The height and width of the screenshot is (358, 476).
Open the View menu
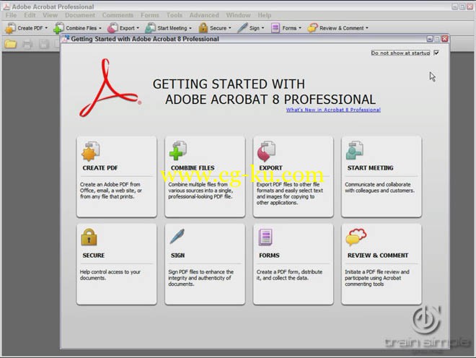tap(50, 15)
